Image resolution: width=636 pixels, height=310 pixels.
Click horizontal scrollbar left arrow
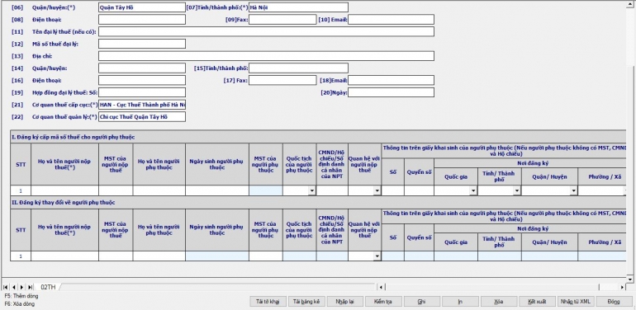381,287
